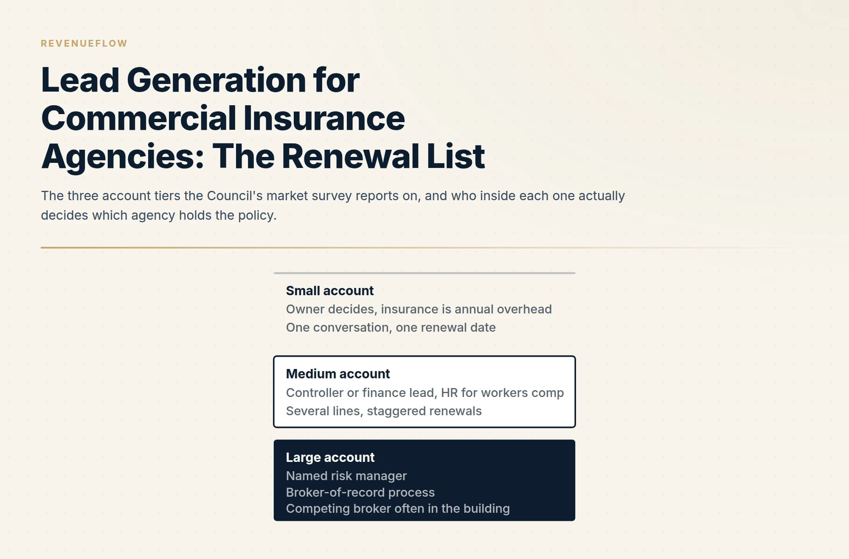The width and height of the screenshot is (849, 559).
Task: Click the gray top border of Small account
Action: pos(424,273)
